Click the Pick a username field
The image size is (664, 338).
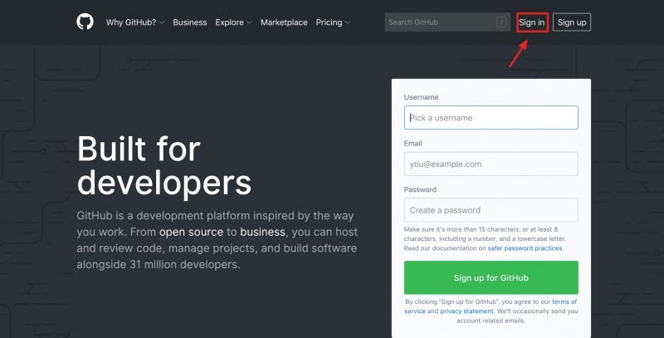coord(491,118)
